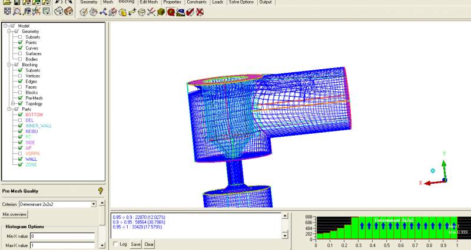The width and height of the screenshot is (471, 250).
Task: Open the Measure Distance tool dropdown
Action: point(26,11)
